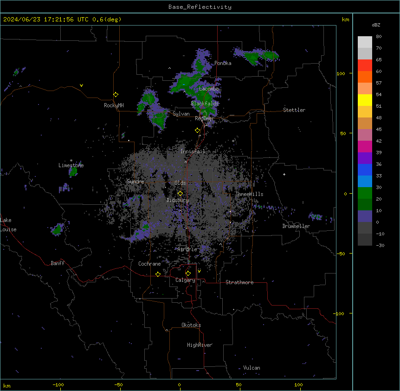Select the Strathmore city label
400x391 pixels.
click(239, 282)
